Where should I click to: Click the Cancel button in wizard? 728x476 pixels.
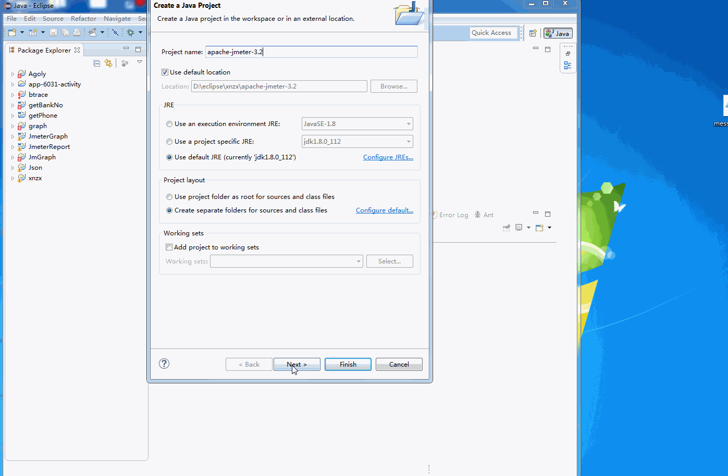click(x=399, y=364)
